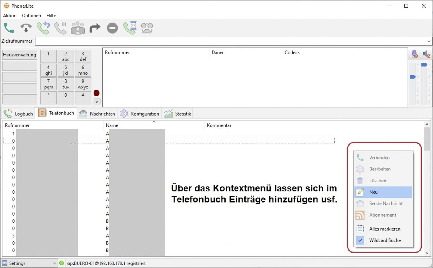Click the call transfer arrow icon
This screenshot has height=268, width=433.
click(95, 28)
